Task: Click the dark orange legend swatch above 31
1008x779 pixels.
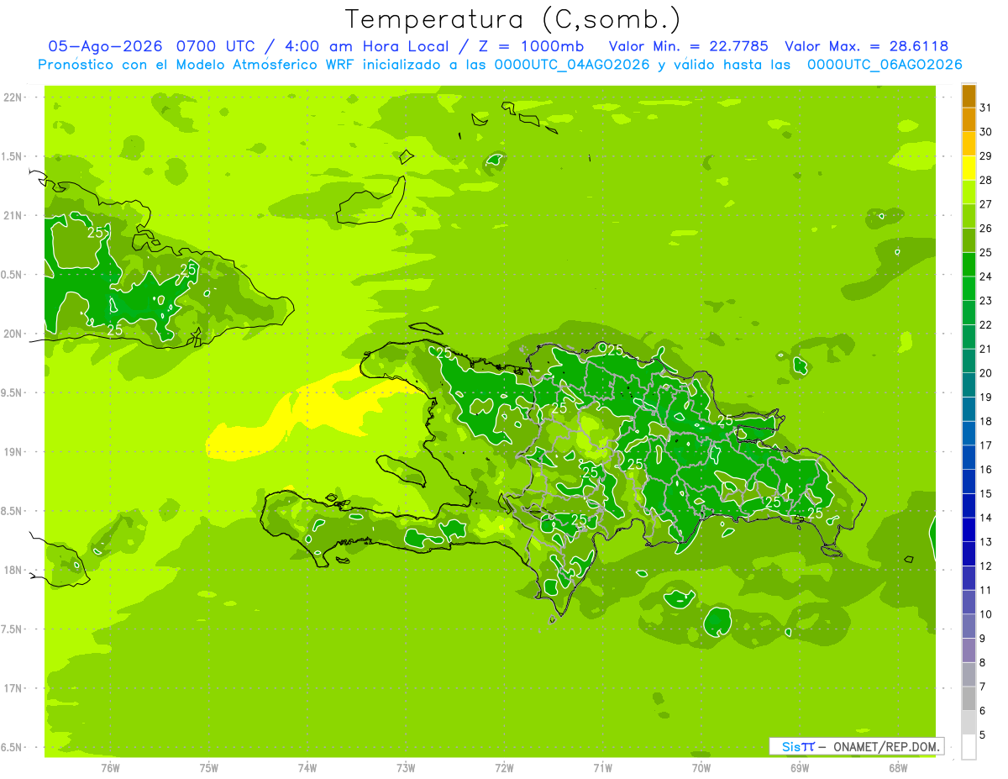Action: pos(969,96)
